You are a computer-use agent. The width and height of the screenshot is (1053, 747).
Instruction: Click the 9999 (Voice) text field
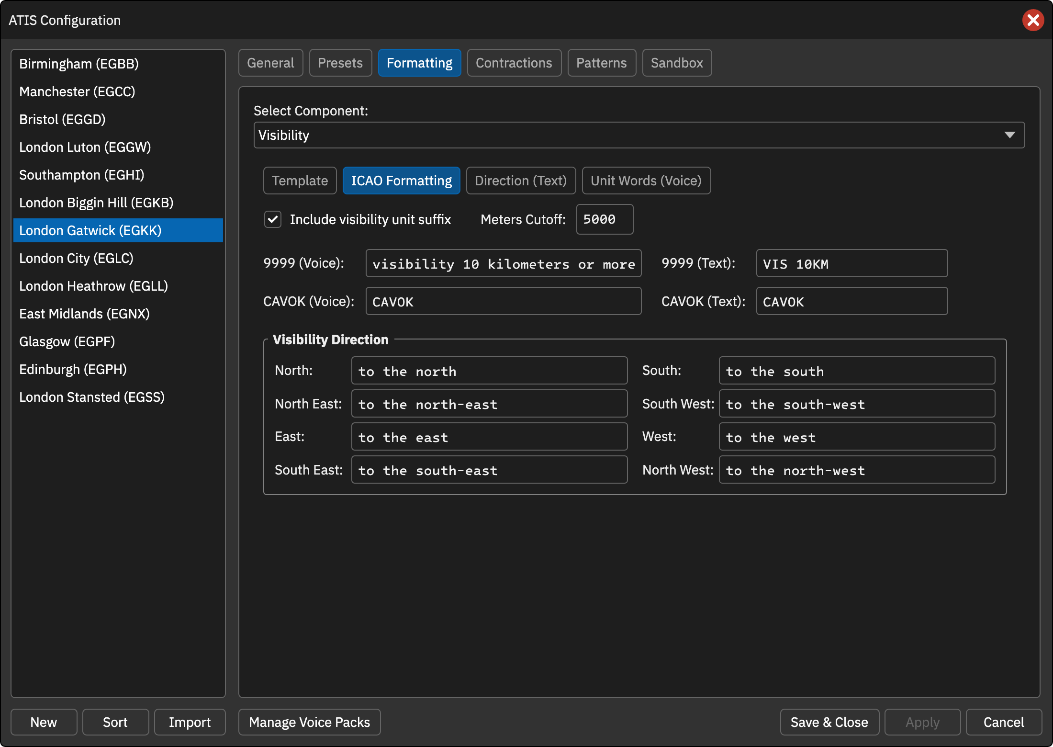504,263
